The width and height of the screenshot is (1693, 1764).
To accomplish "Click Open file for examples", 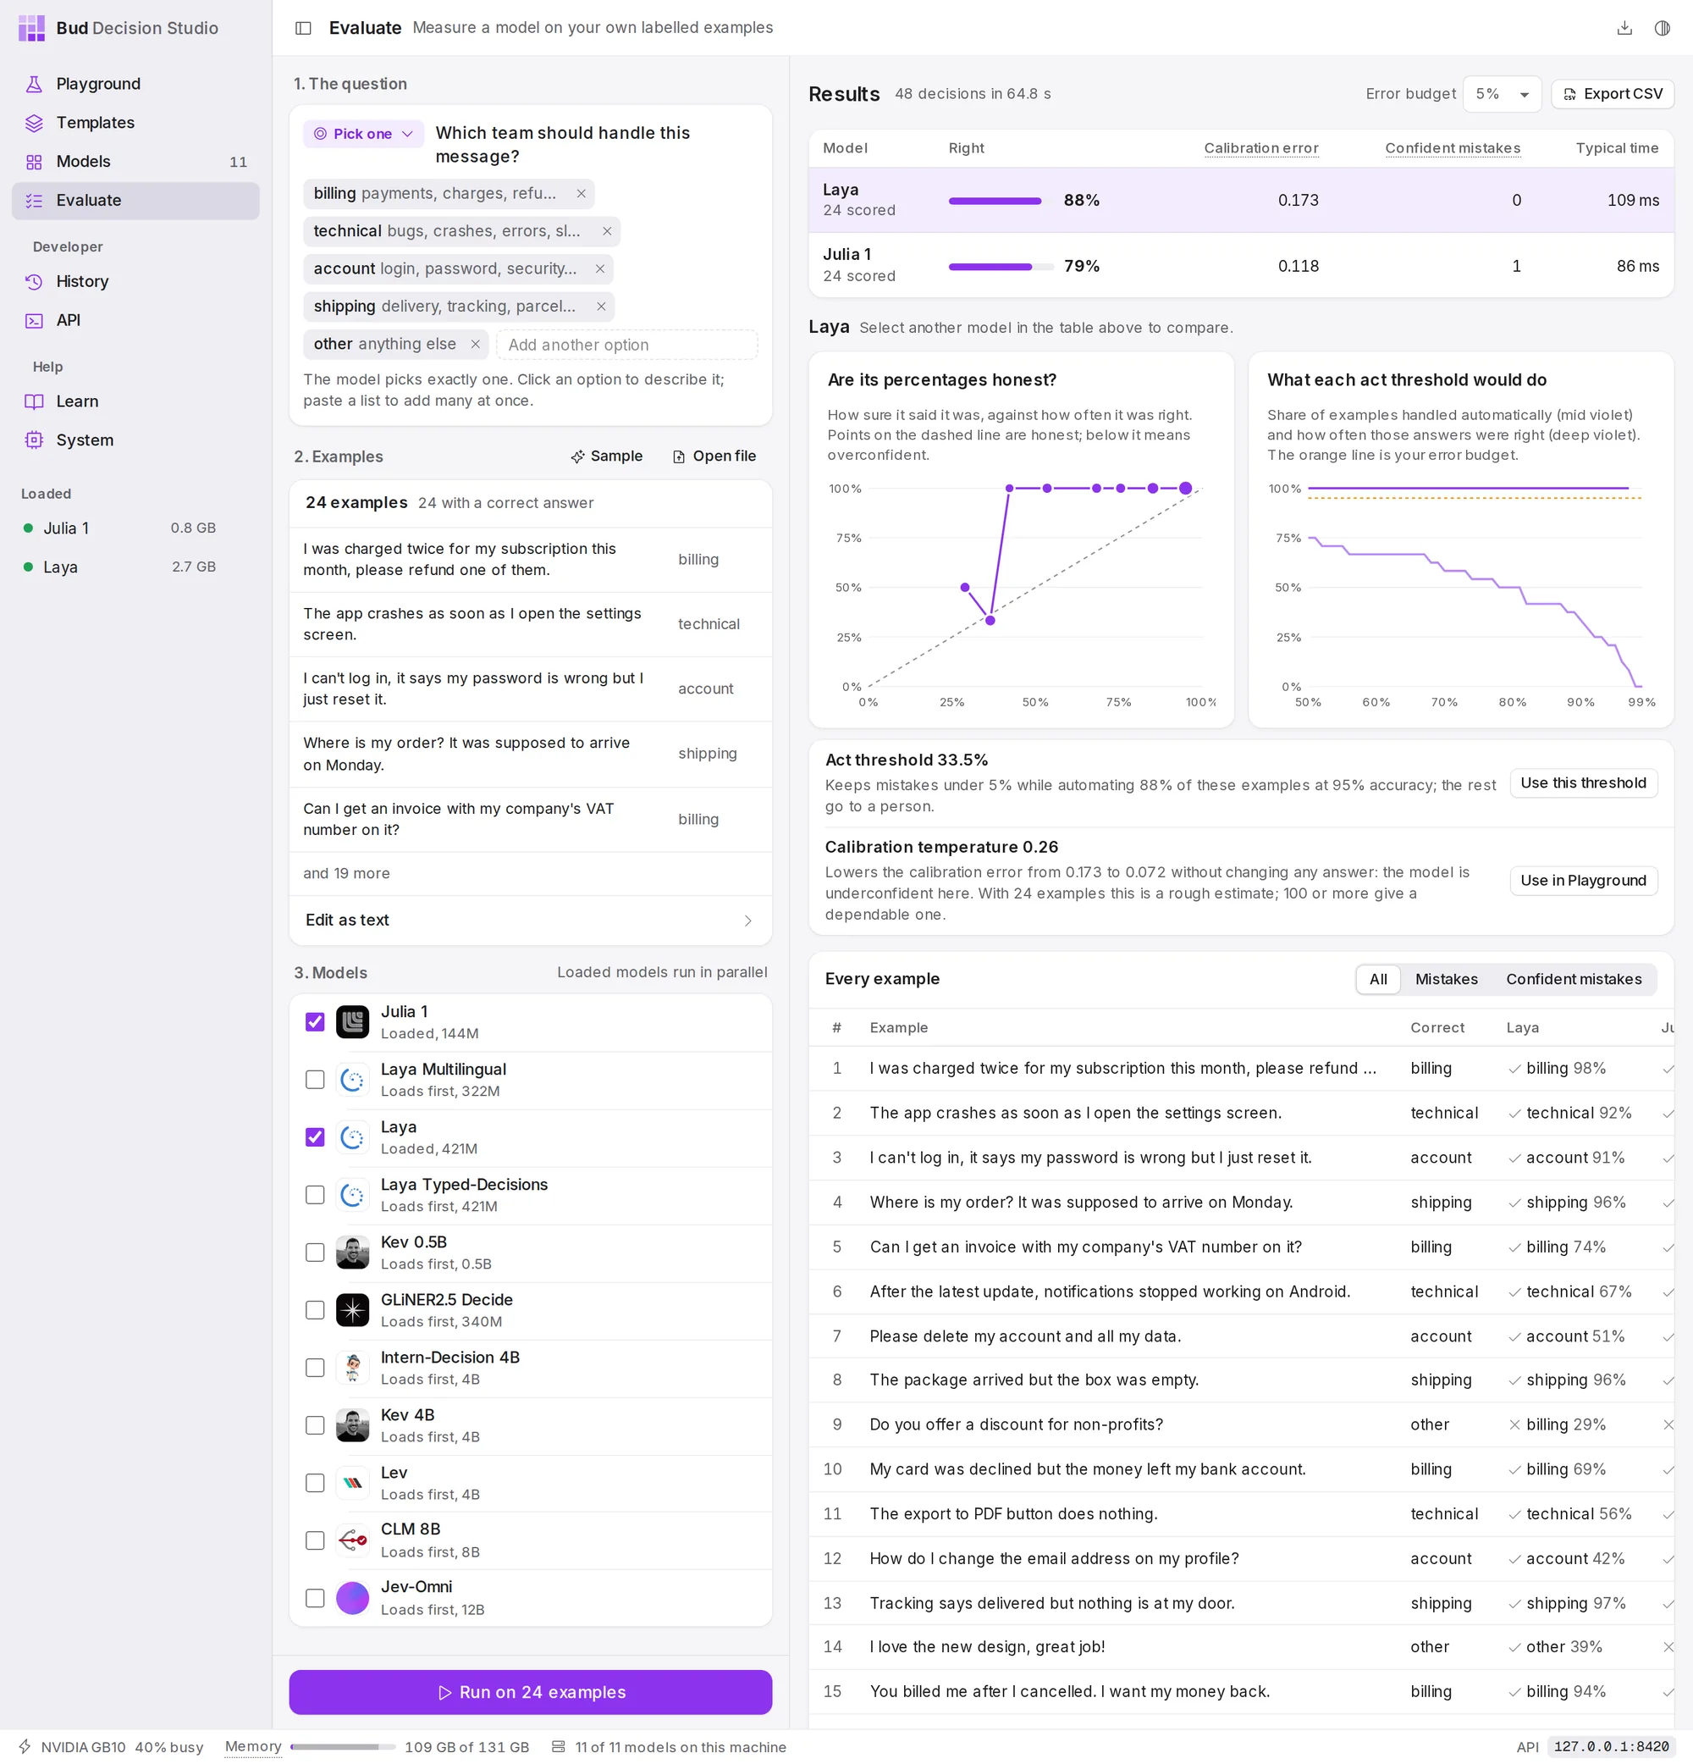I will coord(714,456).
